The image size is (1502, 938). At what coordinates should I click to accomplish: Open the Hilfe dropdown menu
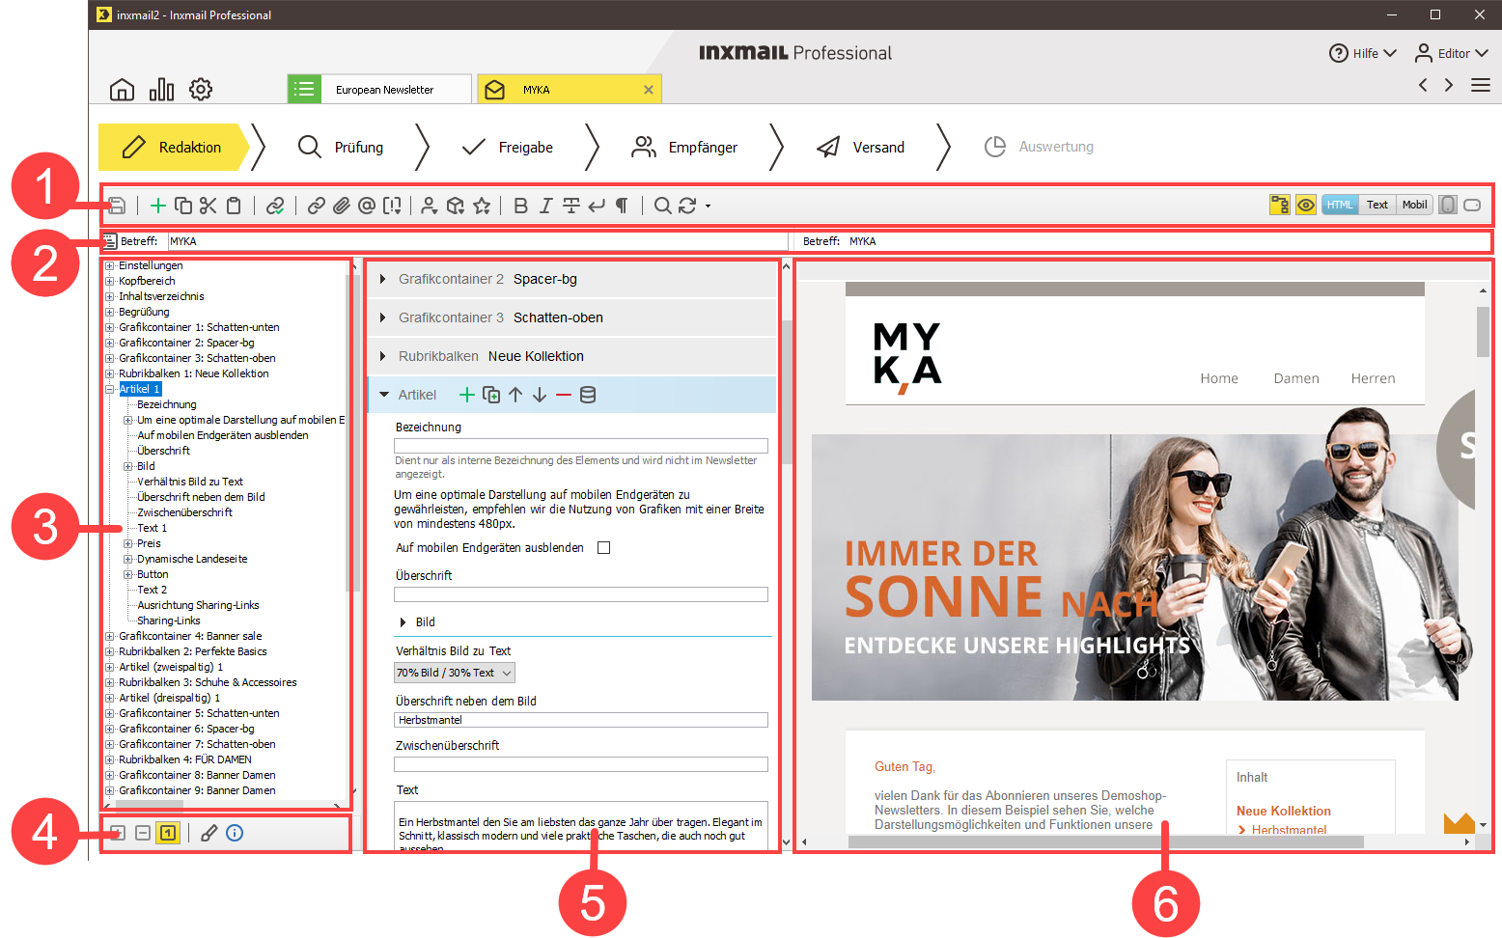click(1363, 53)
